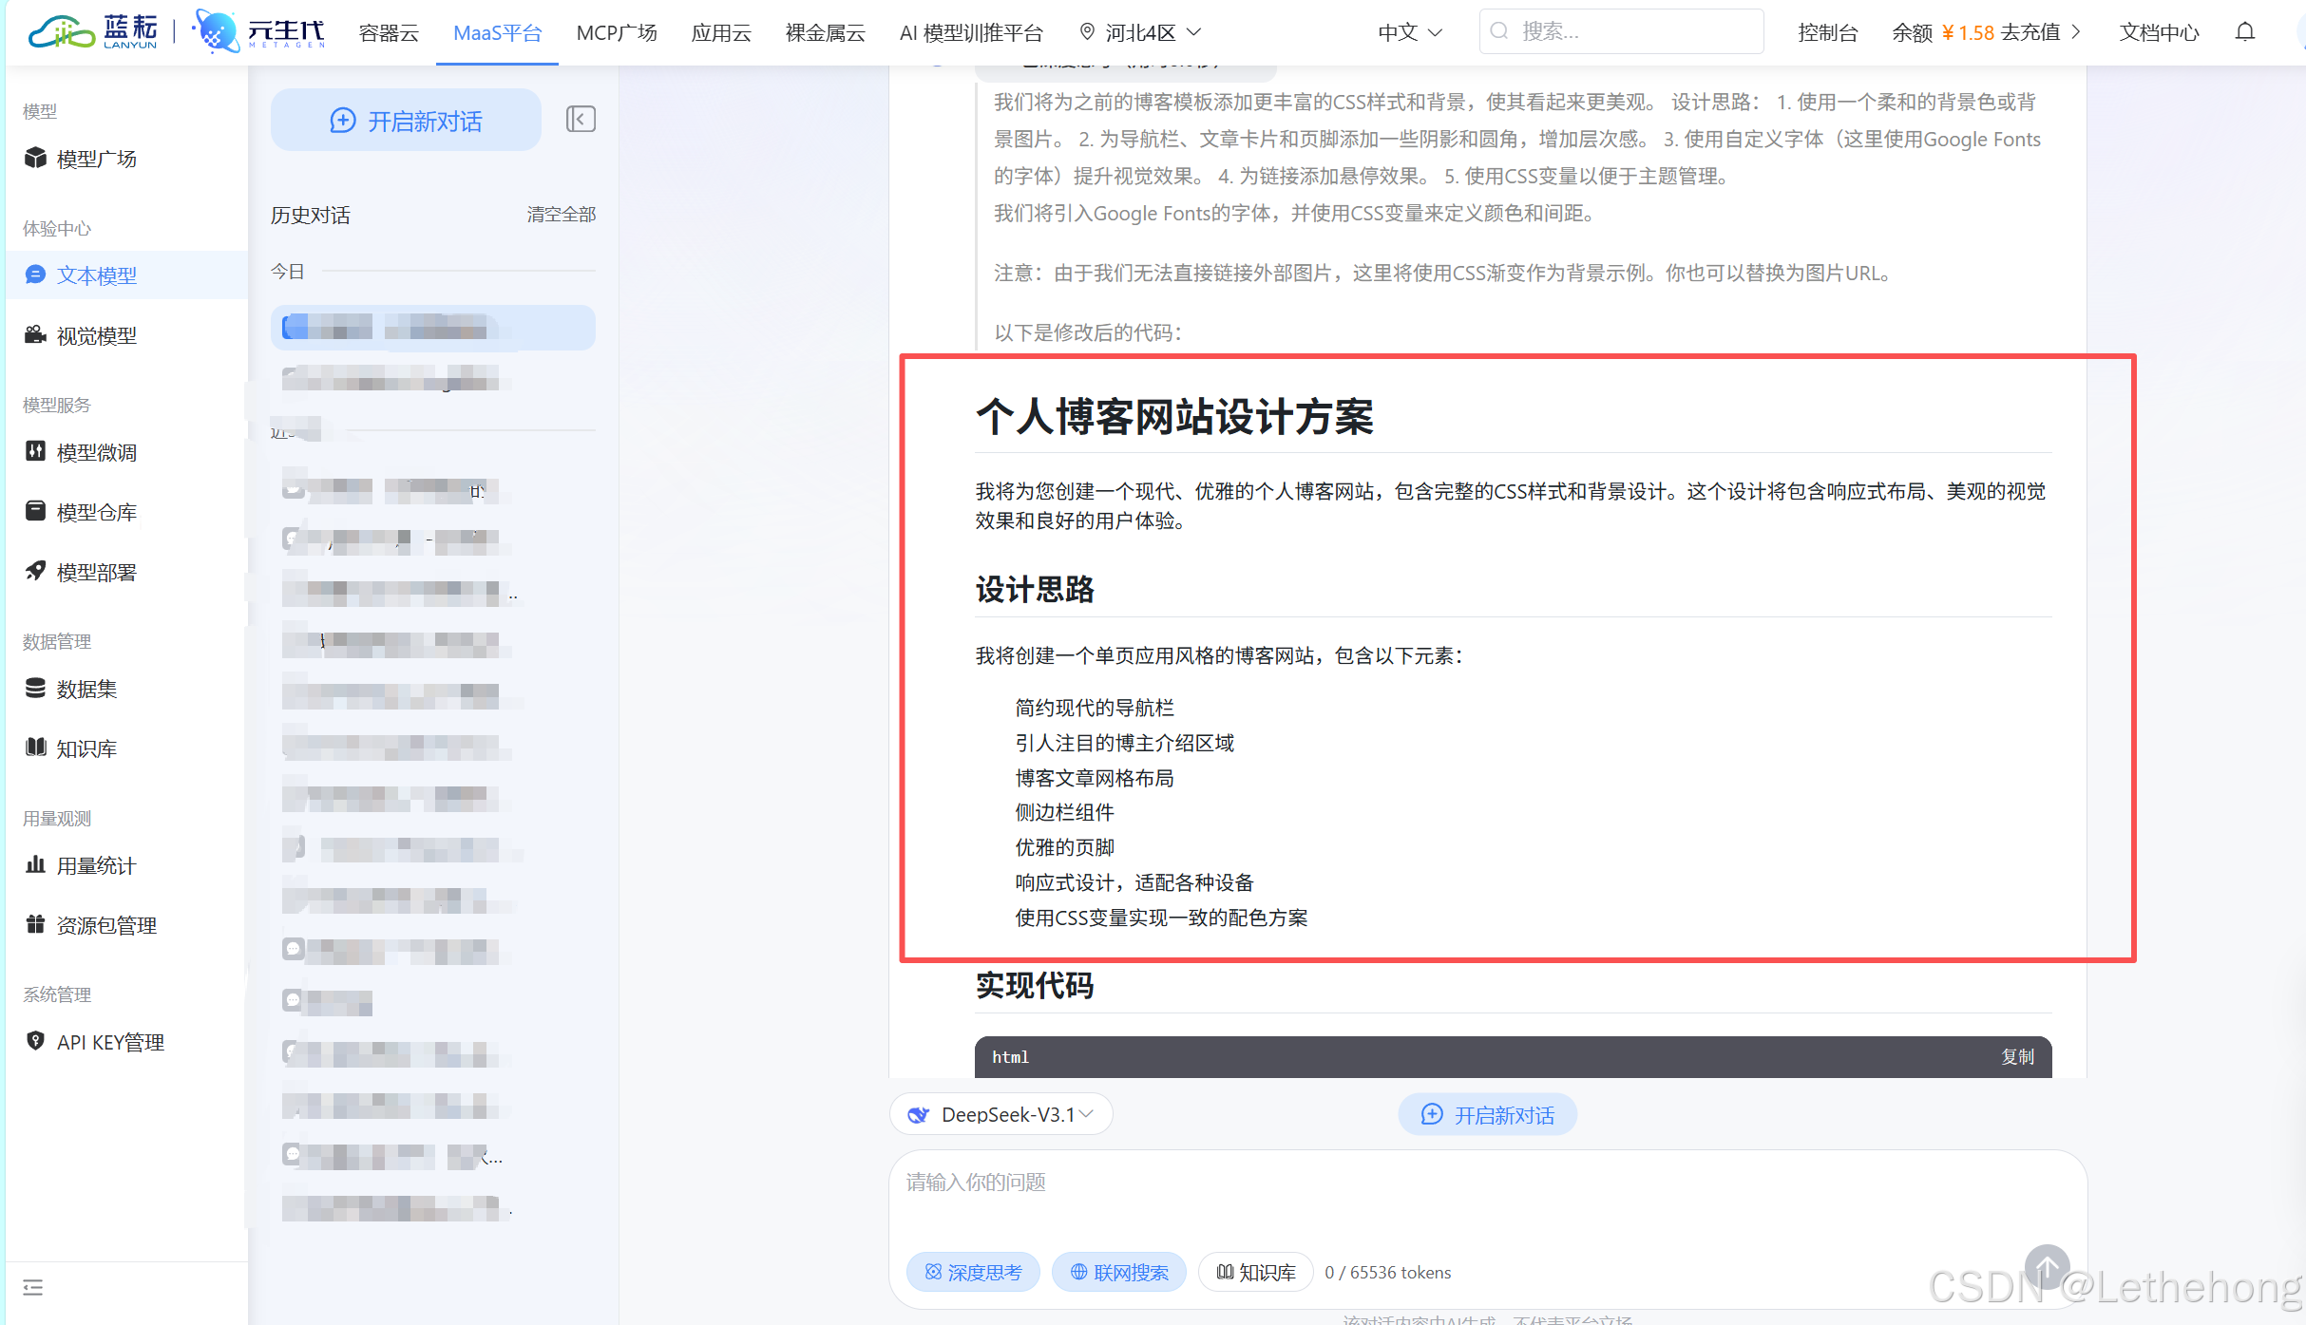Click 清空全部 to clear history
Screen dimensions: 2306x1325
[x=562, y=215]
